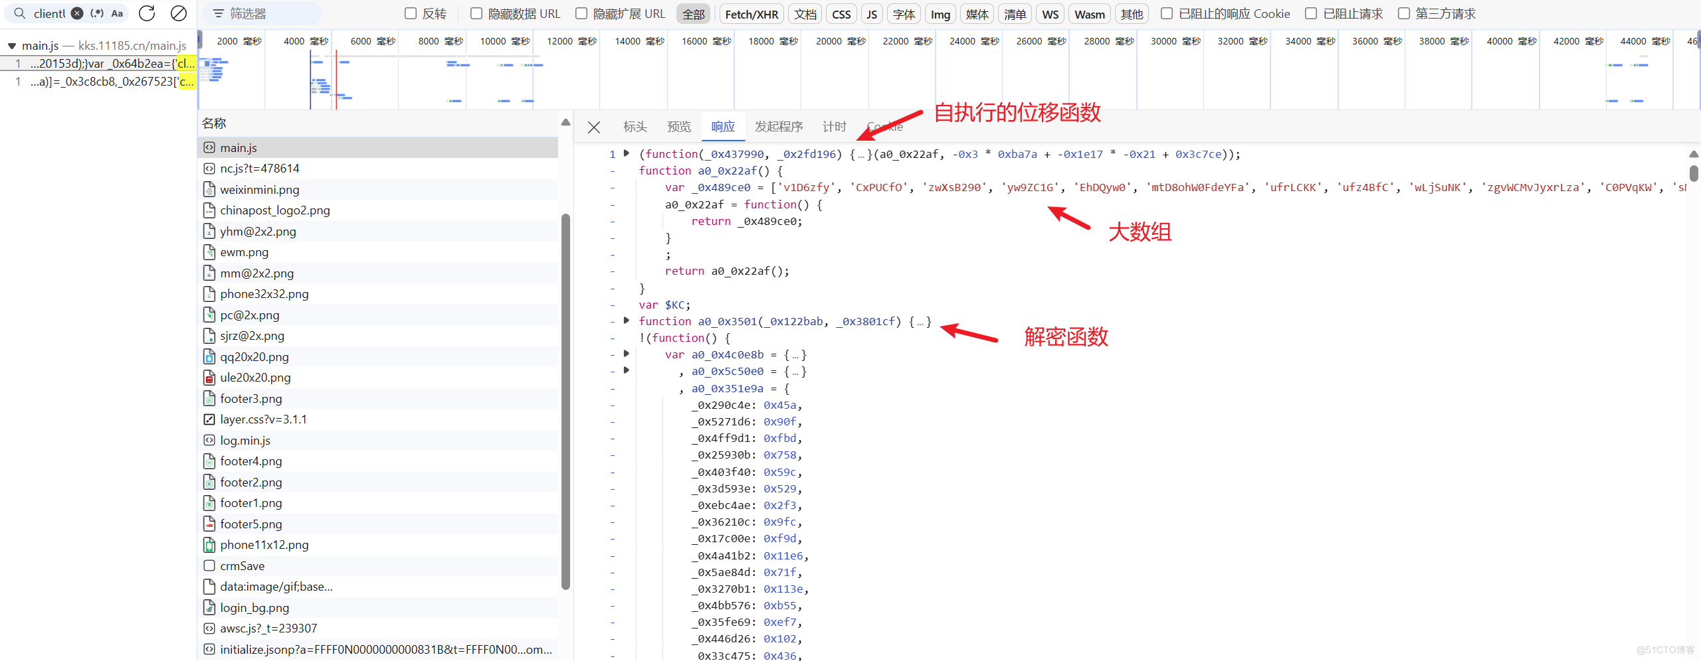Click image icon of login_bg.png
This screenshot has width=1701, height=661.
coord(209,608)
